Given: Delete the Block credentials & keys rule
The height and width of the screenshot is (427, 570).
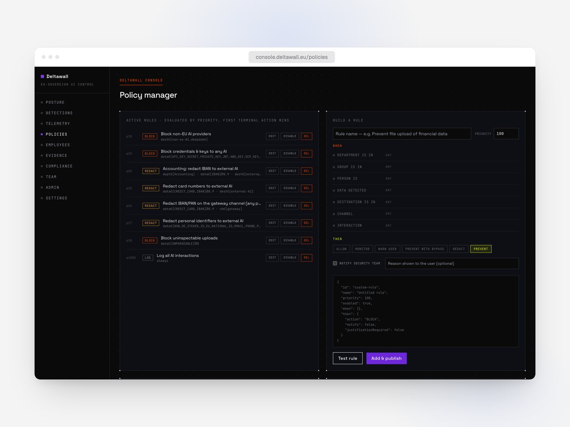Looking at the screenshot, I should point(307,153).
